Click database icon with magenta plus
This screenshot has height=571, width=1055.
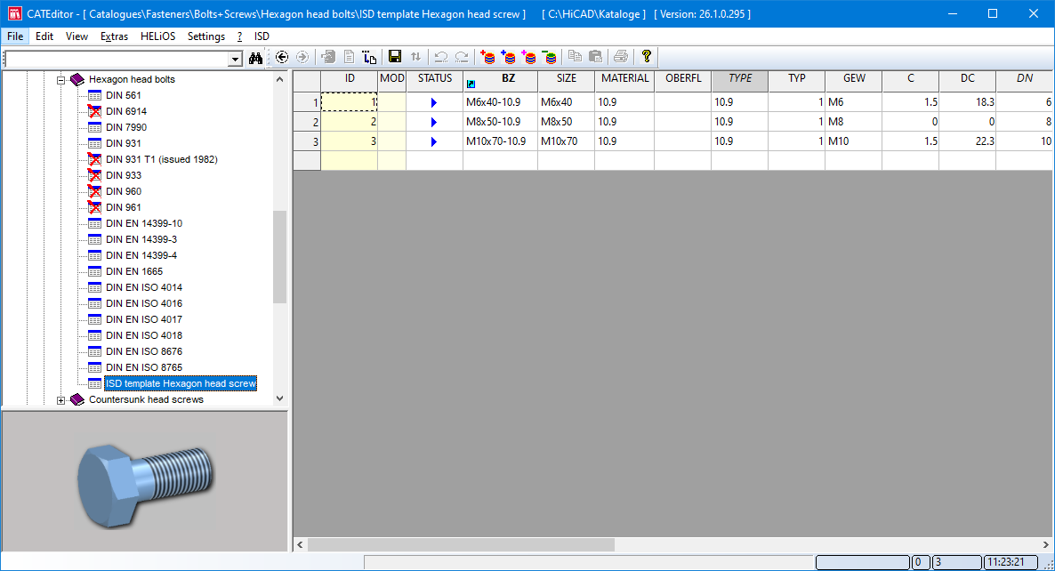[x=529, y=57]
